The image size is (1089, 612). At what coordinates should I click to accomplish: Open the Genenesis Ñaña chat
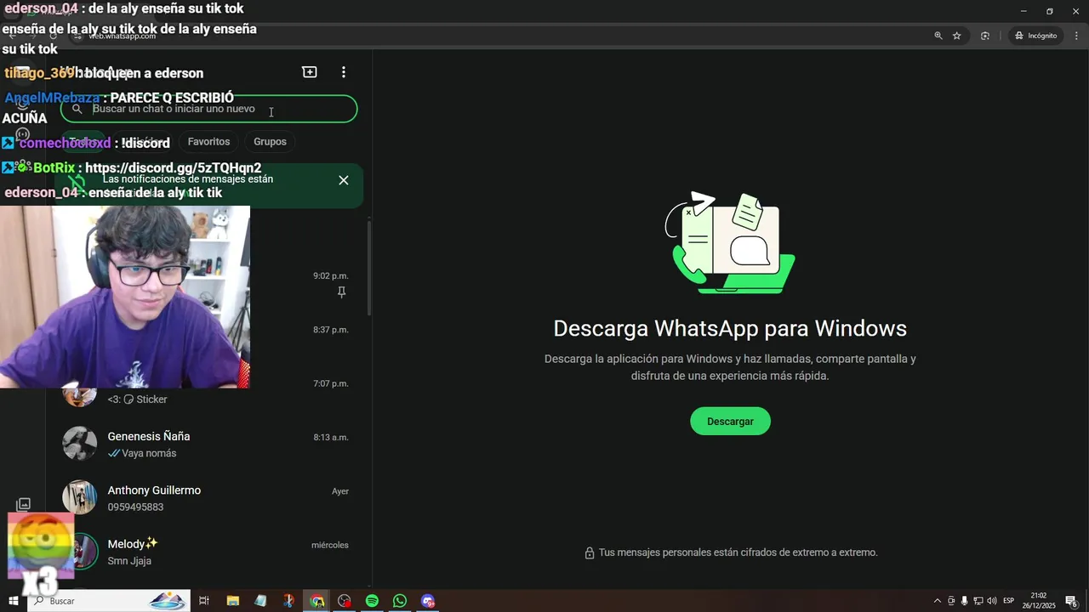click(208, 444)
